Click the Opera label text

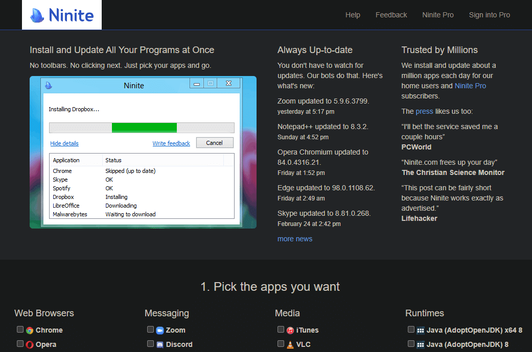pos(46,344)
